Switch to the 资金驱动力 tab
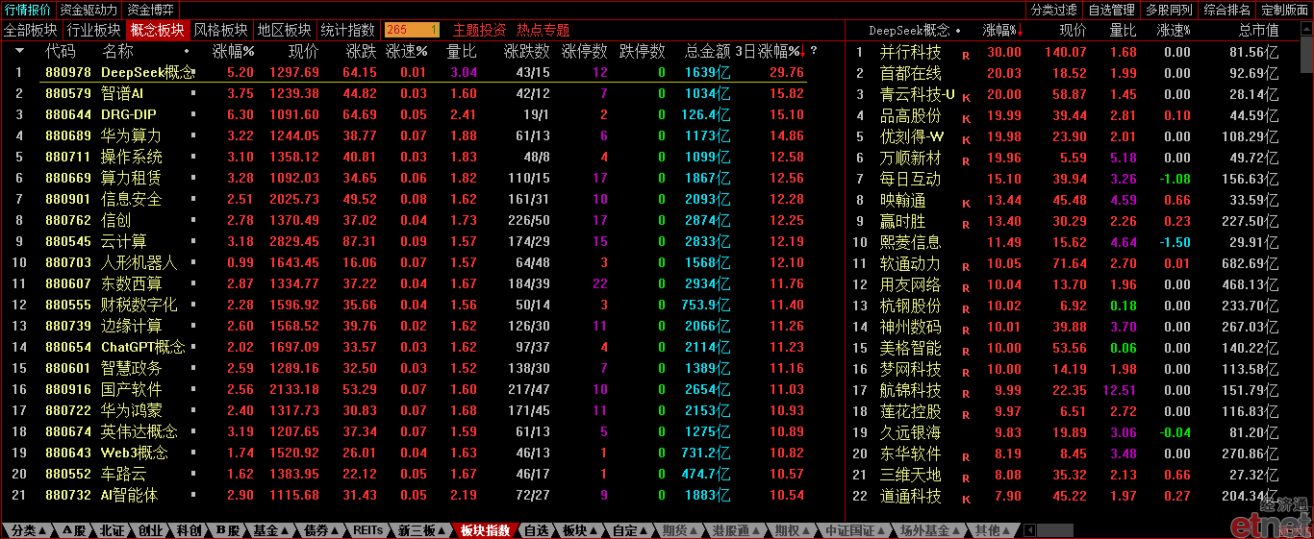This screenshot has width=1314, height=539. tap(89, 10)
